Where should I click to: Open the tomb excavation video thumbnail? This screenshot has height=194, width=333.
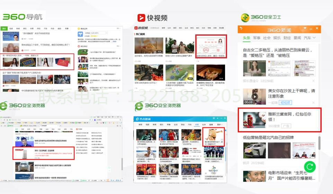click(210, 73)
